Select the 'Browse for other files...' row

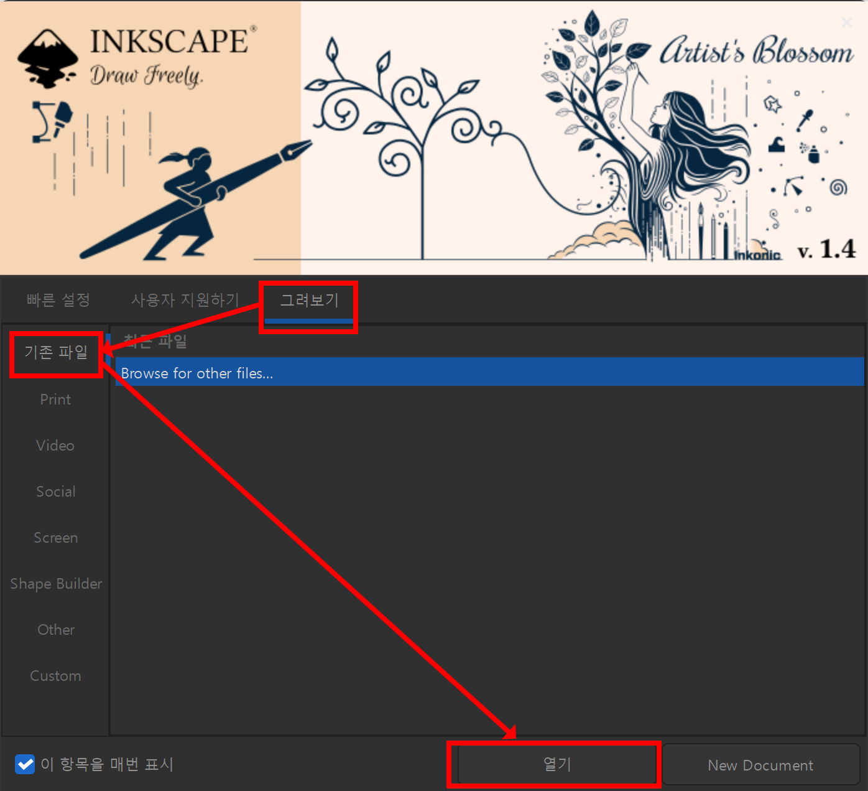point(489,373)
